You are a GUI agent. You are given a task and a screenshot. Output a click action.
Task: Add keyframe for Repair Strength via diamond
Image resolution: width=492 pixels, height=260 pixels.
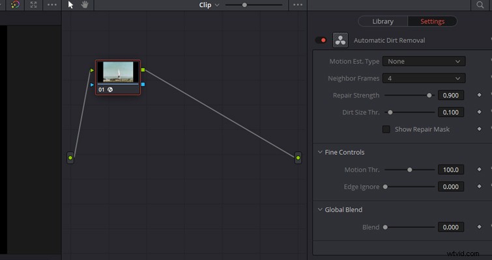(x=479, y=95)
